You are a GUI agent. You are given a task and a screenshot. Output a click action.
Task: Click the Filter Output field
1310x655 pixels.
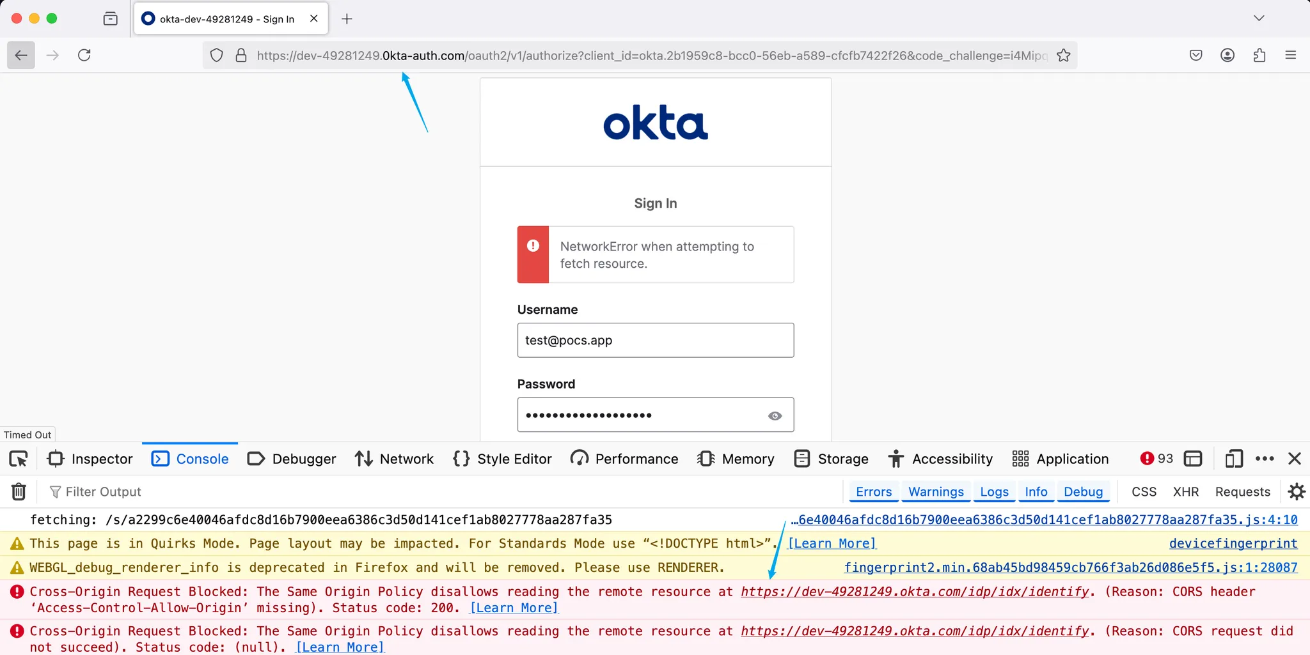click(441, 491)
